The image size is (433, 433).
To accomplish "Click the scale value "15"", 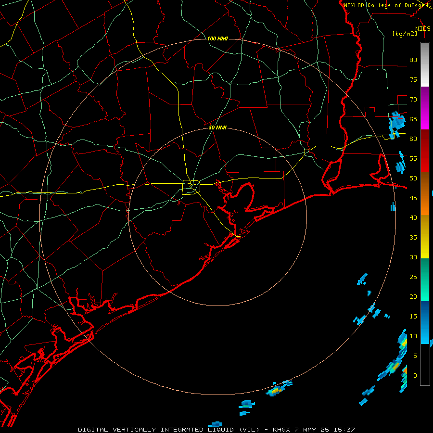I will point(413,316).
